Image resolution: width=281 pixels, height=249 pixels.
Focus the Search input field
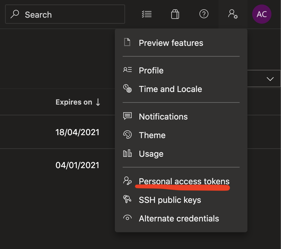[65, 14]
